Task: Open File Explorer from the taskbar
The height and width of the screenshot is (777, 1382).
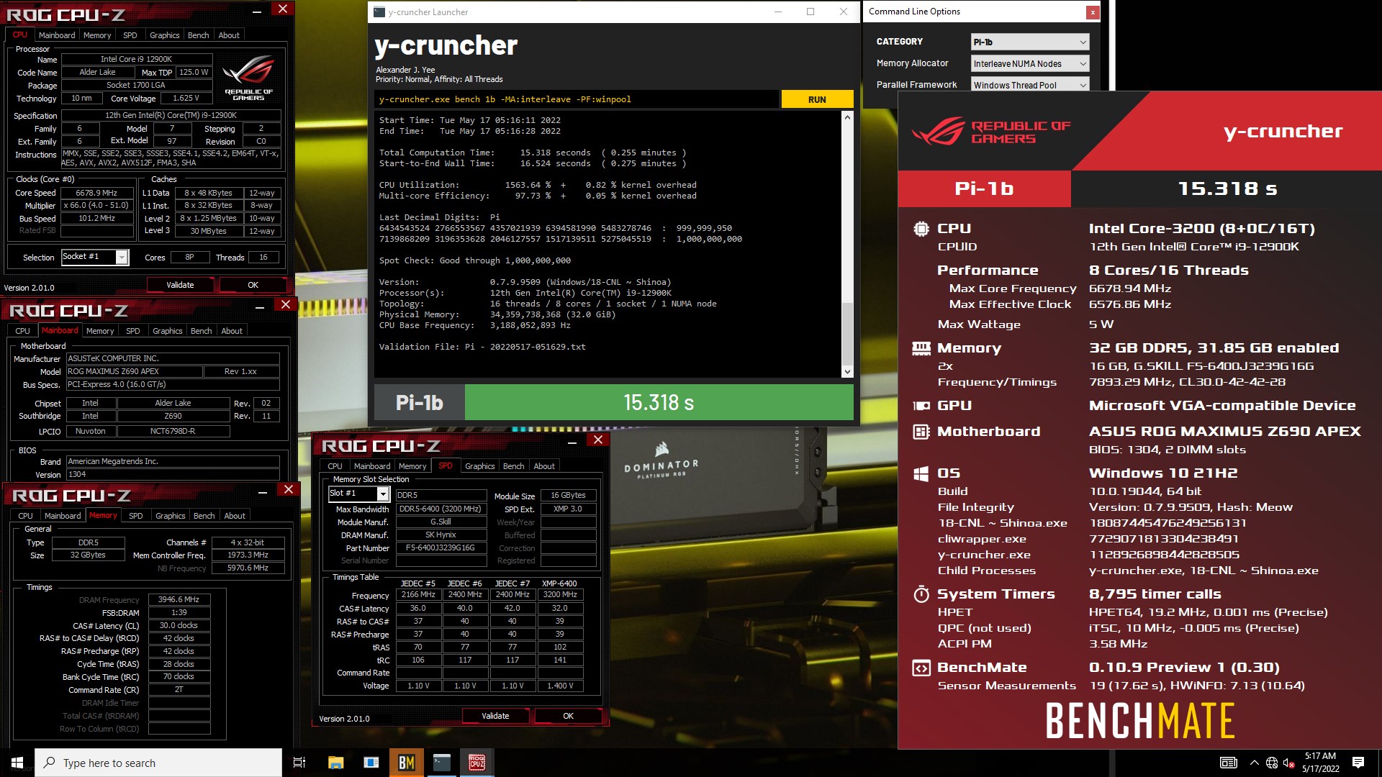Action: (335, 763)
